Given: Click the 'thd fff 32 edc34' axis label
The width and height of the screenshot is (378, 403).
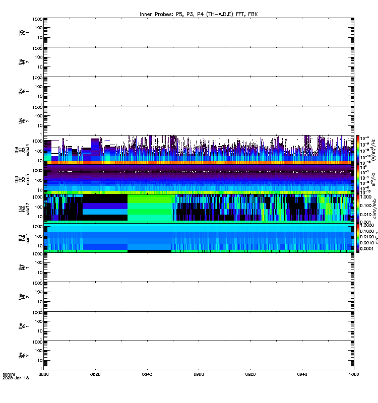Looking at the screenshot, I should pos(22,150).
